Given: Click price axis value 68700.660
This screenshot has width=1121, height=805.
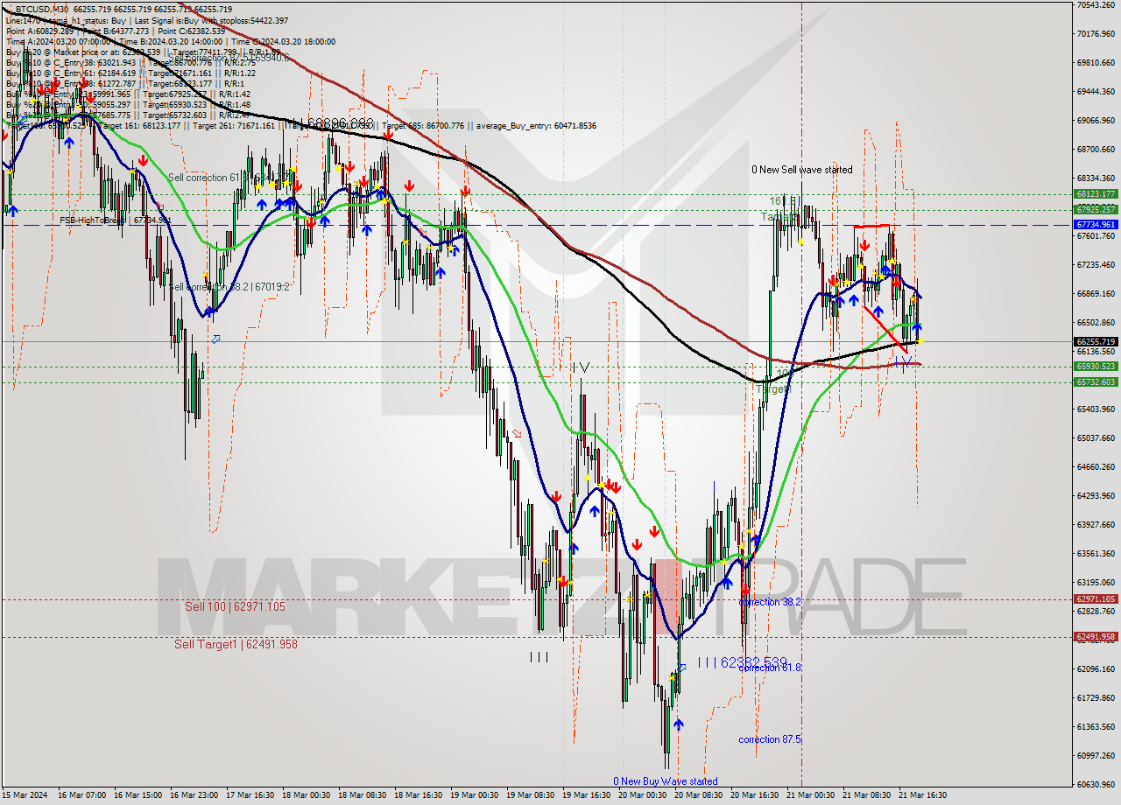Looking at the screenshot, I should pyautogui.click(x=1095, y=150).
